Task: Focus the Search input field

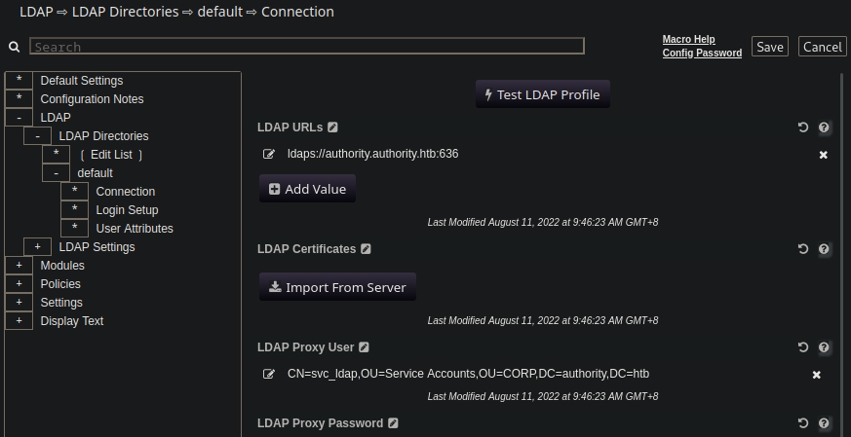Action: coord(307,47)
